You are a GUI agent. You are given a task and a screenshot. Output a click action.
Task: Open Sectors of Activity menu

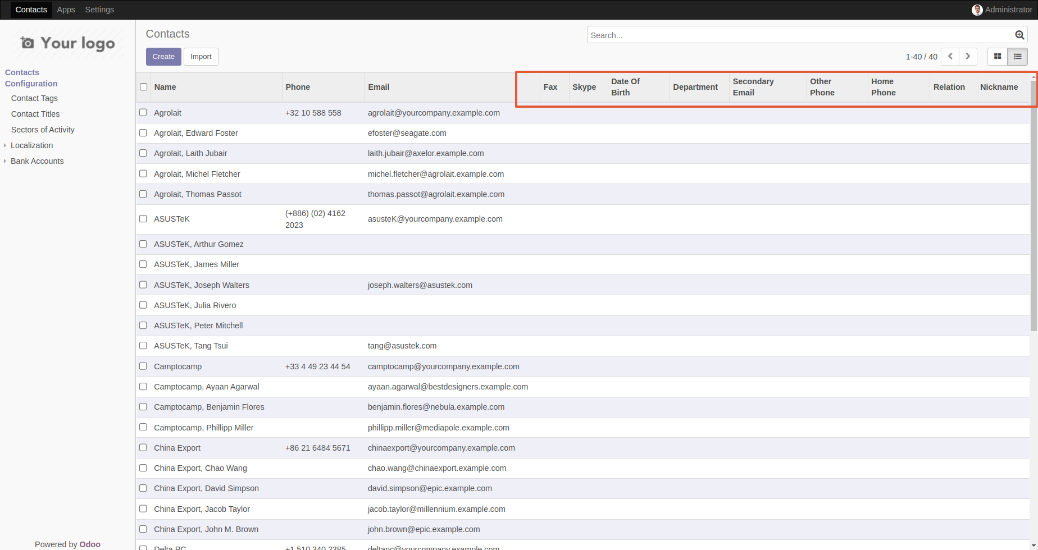tap(43, 130)
